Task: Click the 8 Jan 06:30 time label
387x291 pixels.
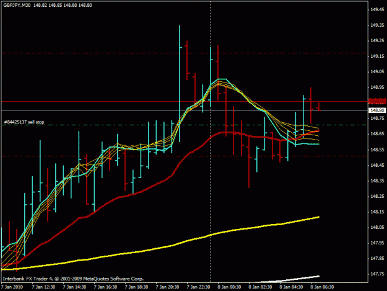Action: (x=323, y=287)
